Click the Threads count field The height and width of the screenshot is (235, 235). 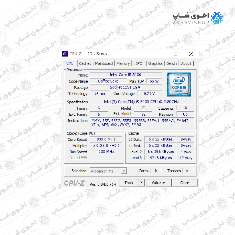tap(188, 171)
